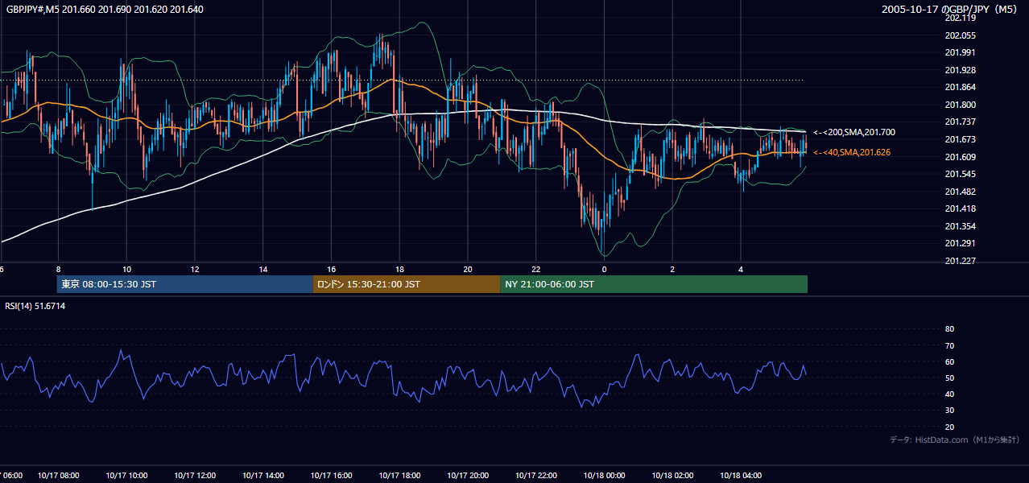Click hour tick 16 under price chart
The height and width of the screenshot is (483, 1029).
click(332, 269)
